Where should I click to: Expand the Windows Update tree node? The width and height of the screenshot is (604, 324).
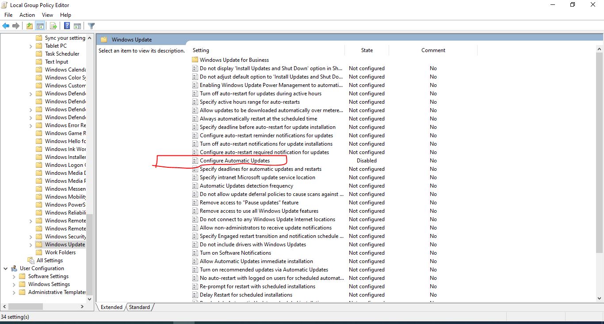(x=31, y=245)
